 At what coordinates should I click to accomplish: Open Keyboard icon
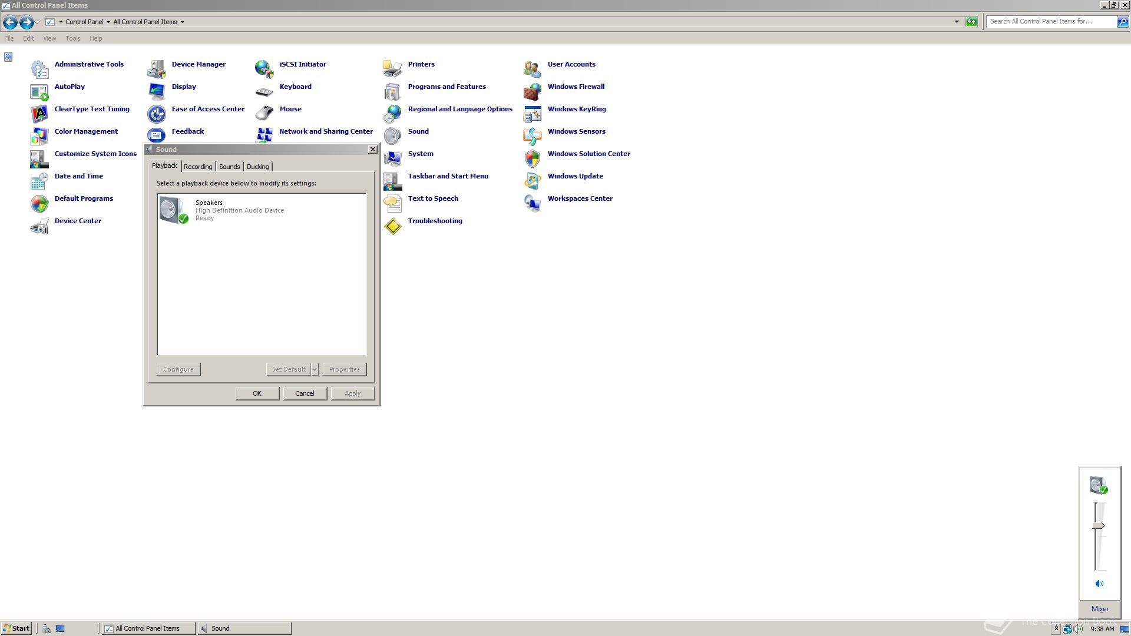264,92
